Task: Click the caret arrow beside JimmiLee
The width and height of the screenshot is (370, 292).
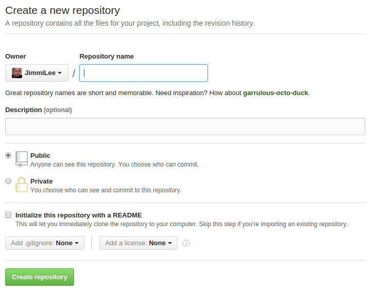Action: [60, 74]
